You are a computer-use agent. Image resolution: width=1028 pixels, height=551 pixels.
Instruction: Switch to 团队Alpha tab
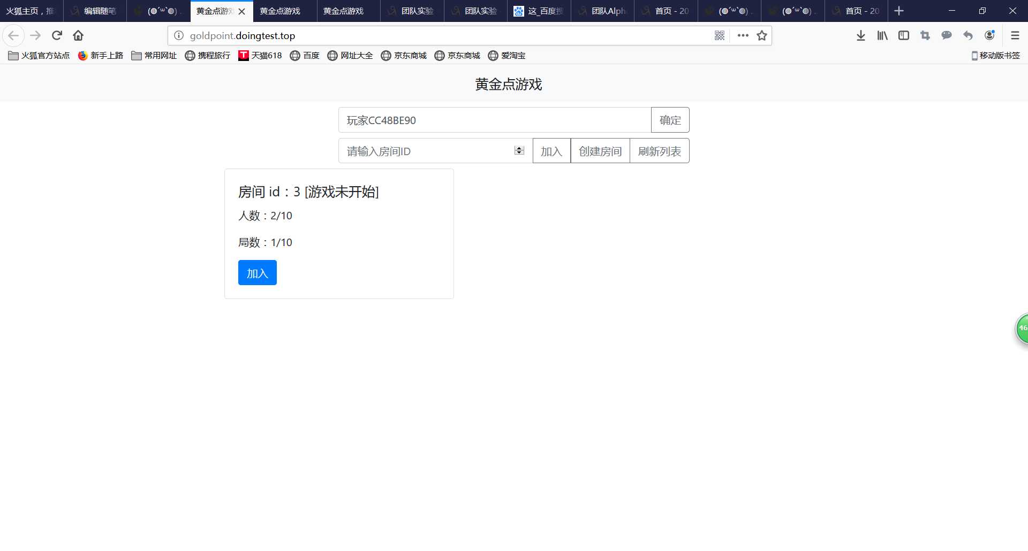pos(602,11)
